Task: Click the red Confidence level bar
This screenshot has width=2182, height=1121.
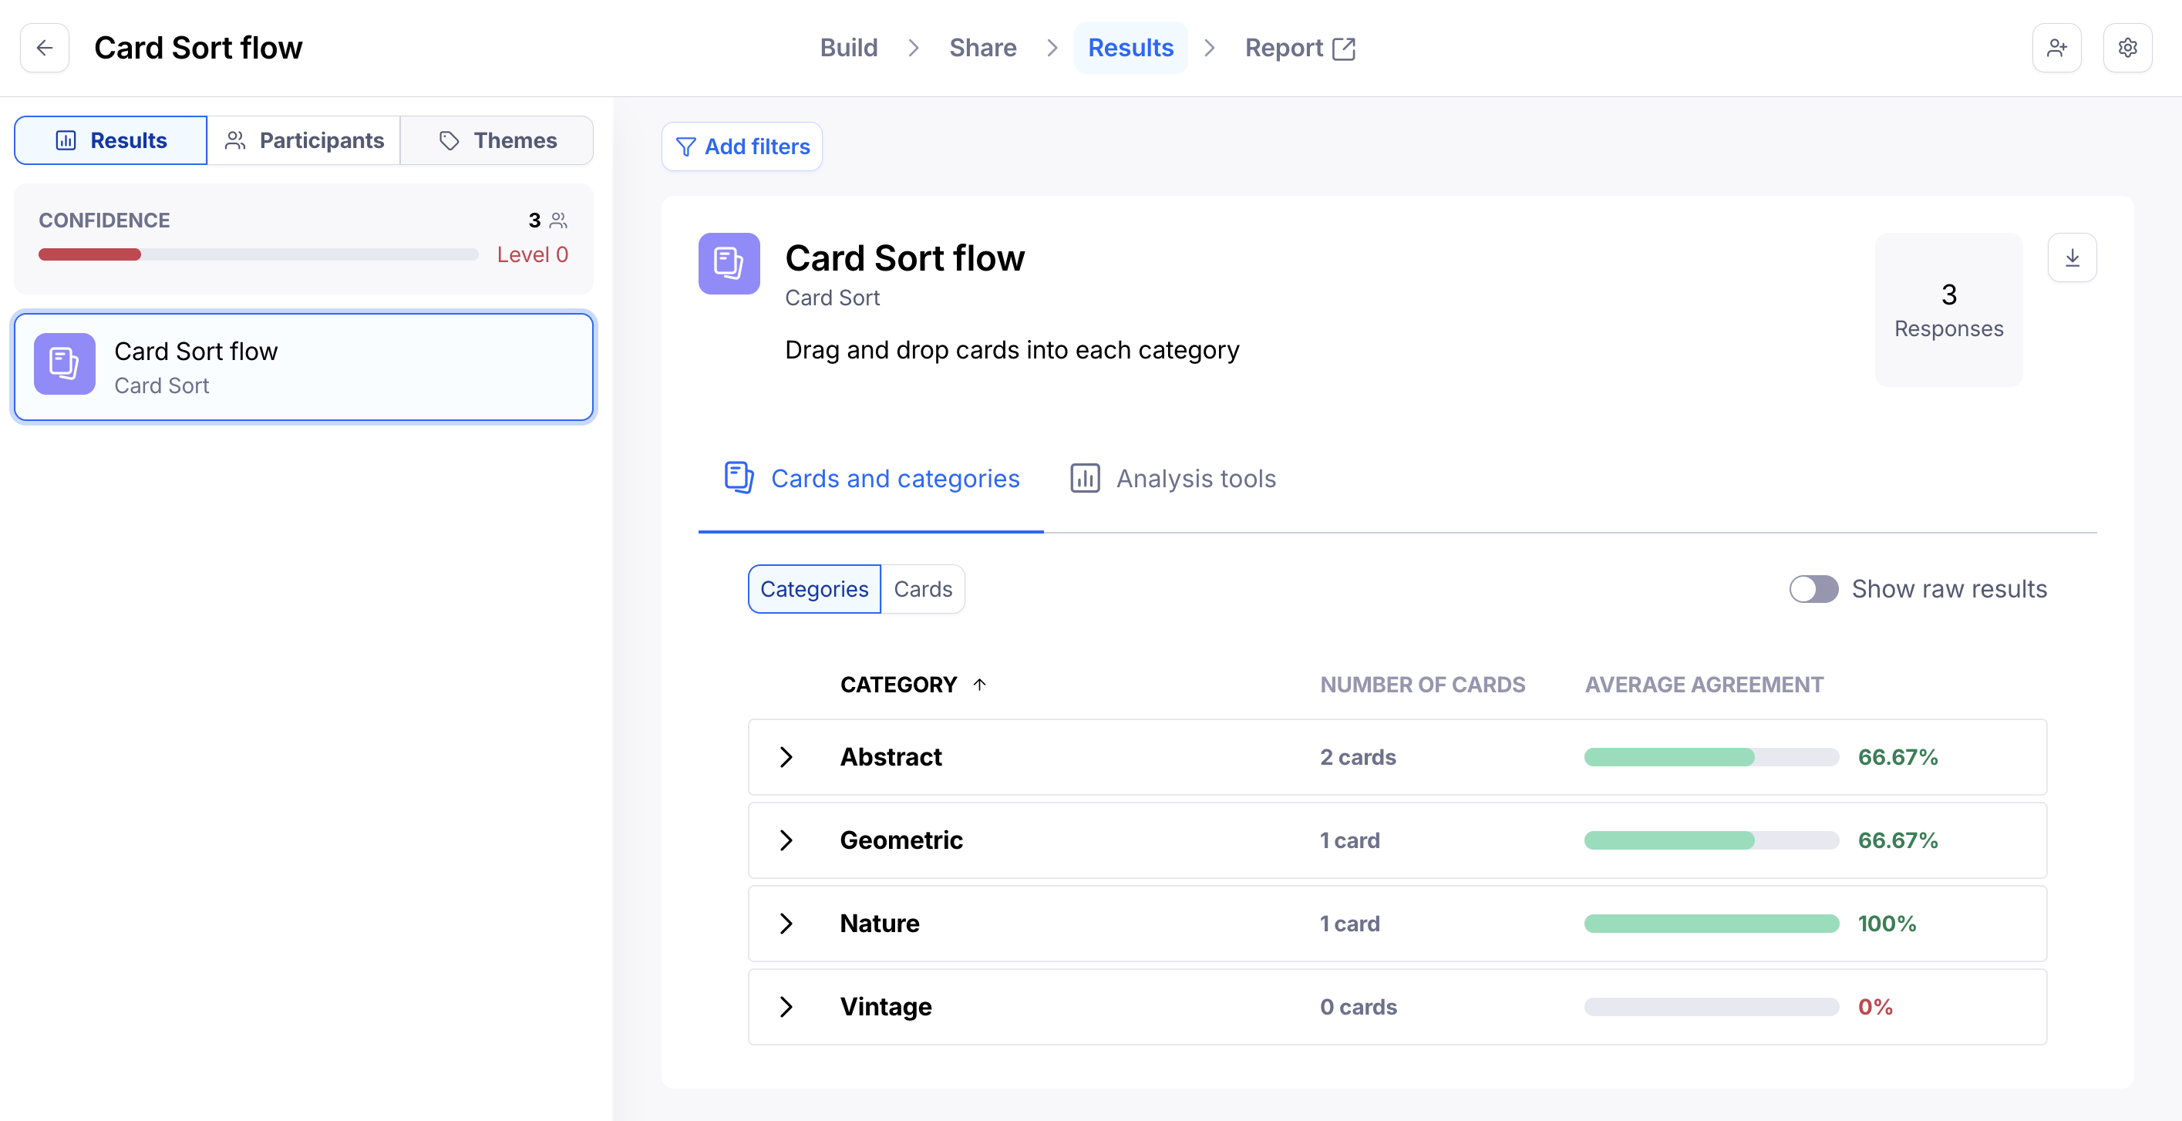Action: 89,255
